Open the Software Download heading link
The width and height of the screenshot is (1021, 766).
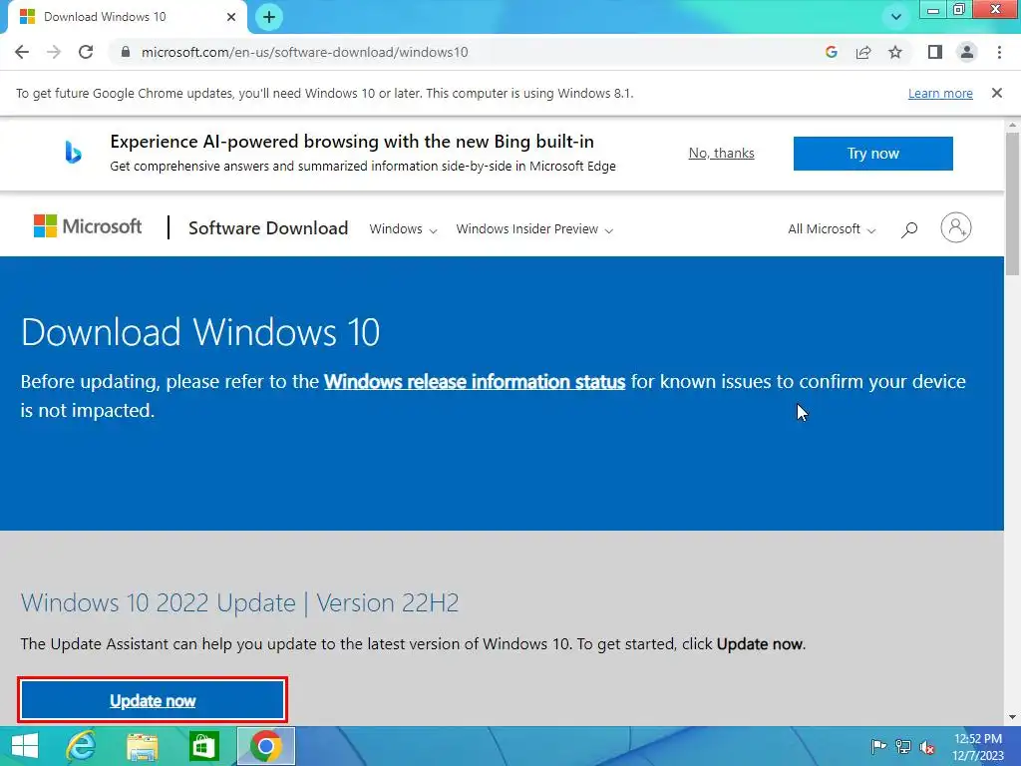click(x=268, y=228)
